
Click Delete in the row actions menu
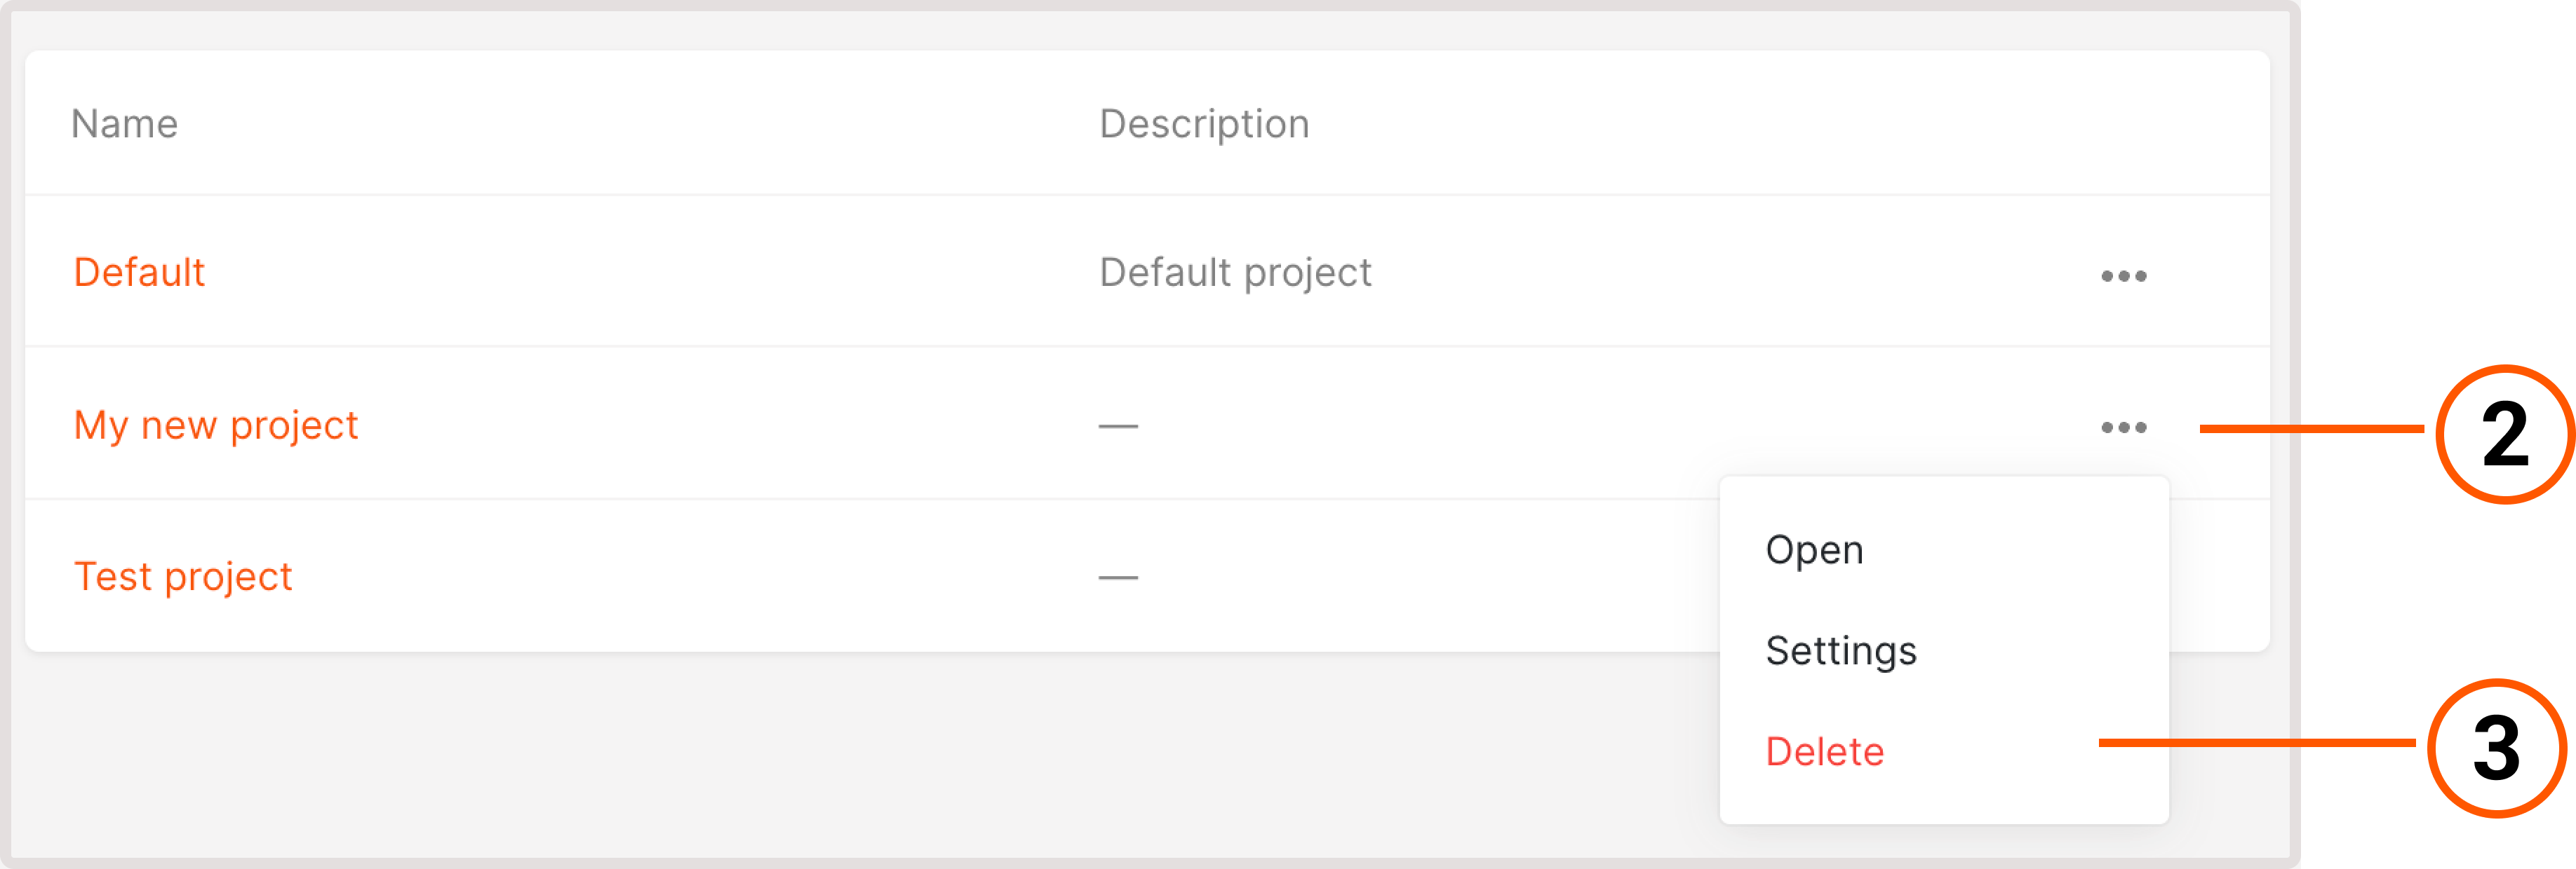click(1824, 751)
